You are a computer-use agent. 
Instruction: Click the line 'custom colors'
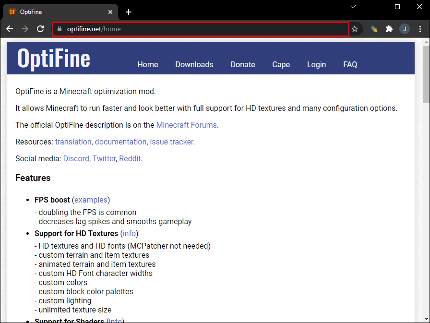point(61,282)
